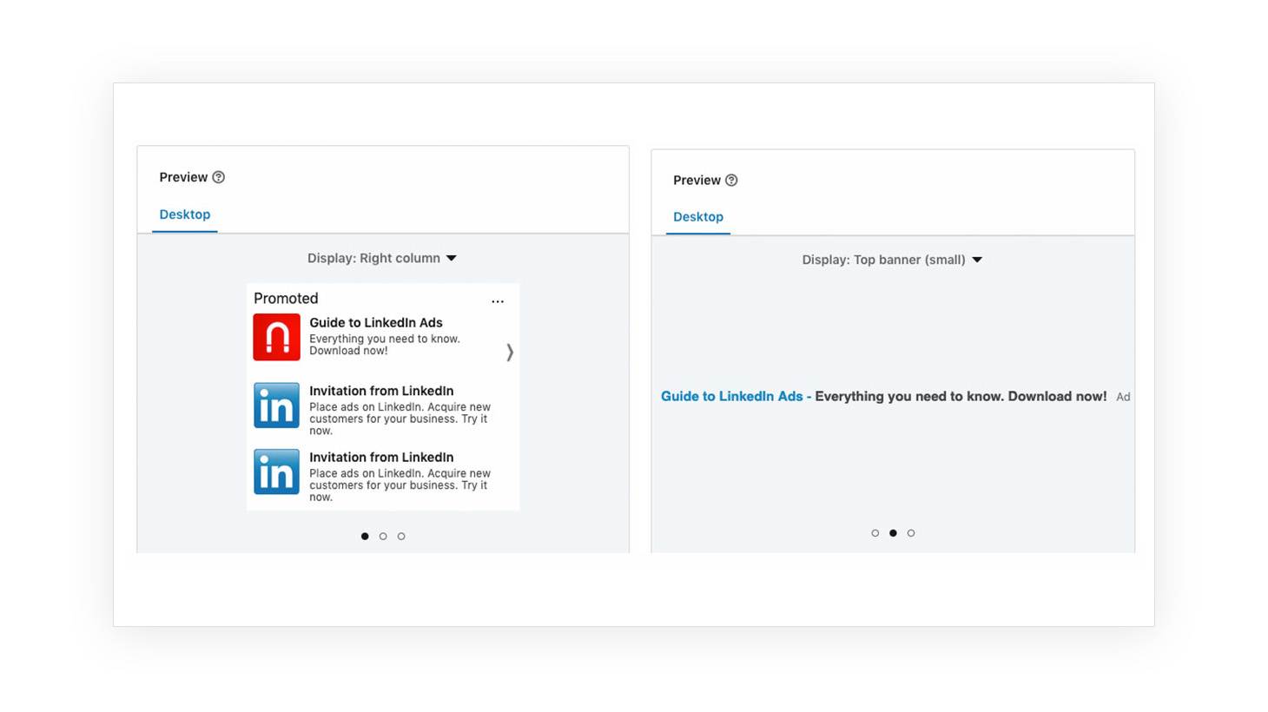
Task: Select second carousel dot in right preview
Action: 893,533
